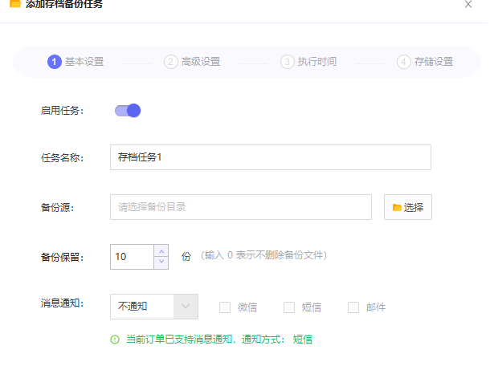Click the 选择 folder button
This screenshot has width=490, height=366.
click(408, 207)
